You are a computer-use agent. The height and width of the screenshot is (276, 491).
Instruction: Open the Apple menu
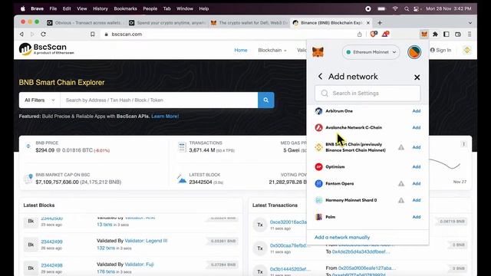point(23,8)
